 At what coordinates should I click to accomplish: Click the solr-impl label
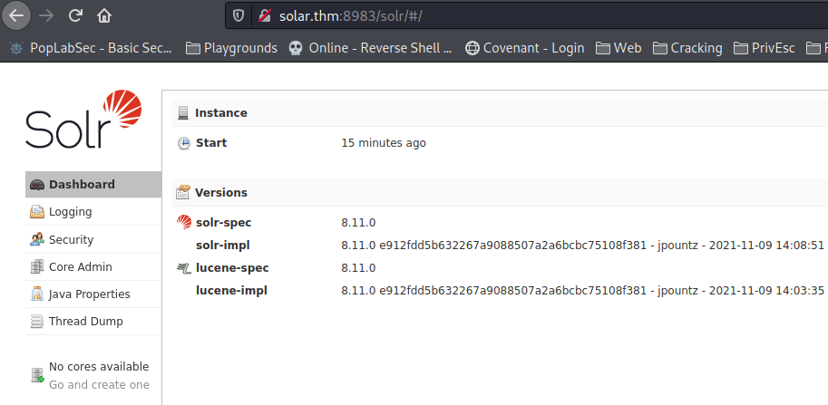pyautogui.click(x=223, y=246)
